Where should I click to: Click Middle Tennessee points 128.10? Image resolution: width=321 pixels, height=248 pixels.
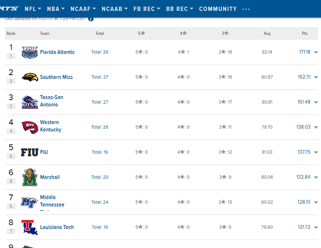click(x=304, y=202)
